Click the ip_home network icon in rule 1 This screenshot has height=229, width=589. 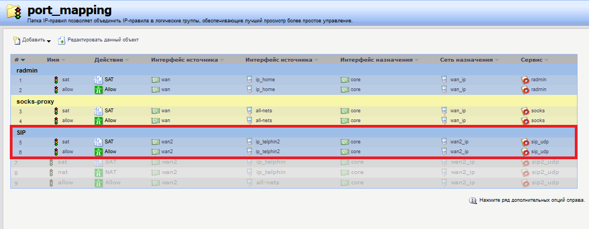(249, 80)
